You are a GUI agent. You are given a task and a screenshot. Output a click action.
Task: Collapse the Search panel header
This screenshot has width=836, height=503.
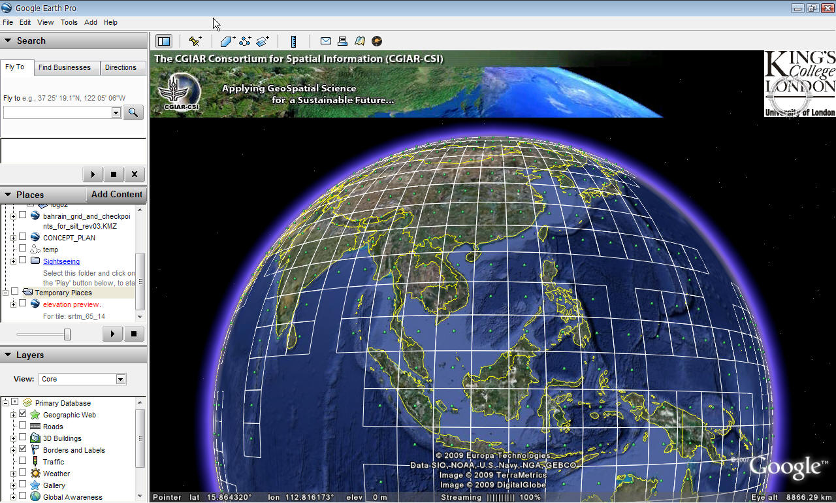73,41
